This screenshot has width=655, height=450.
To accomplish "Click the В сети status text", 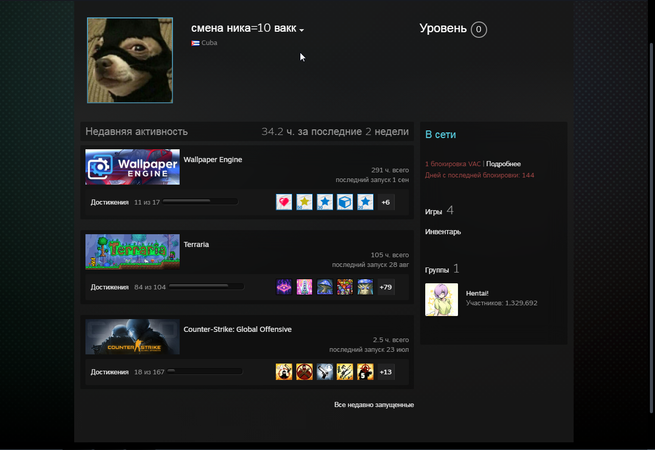I will tap(441, 134).
